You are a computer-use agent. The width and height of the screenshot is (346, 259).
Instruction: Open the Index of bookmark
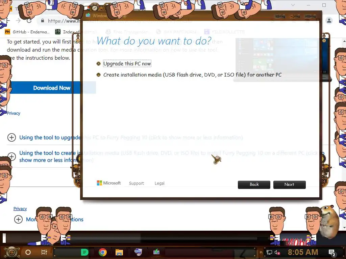67,32
